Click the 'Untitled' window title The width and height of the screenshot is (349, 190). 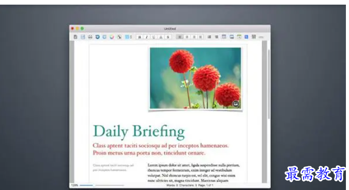coord(170,29)
